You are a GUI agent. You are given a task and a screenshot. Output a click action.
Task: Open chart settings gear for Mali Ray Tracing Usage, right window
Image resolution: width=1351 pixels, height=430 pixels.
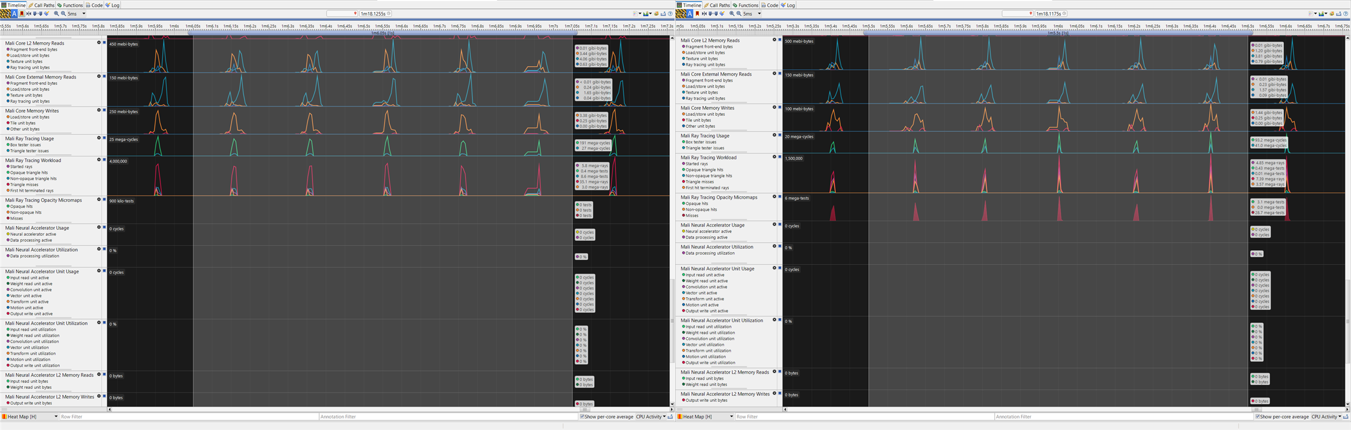pos(774,135)
